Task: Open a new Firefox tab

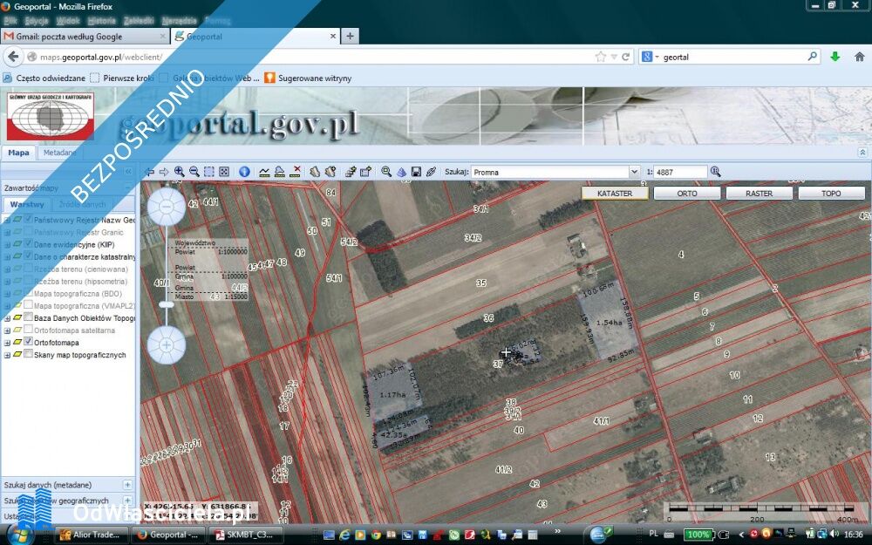Action: [x=350, y=36]
